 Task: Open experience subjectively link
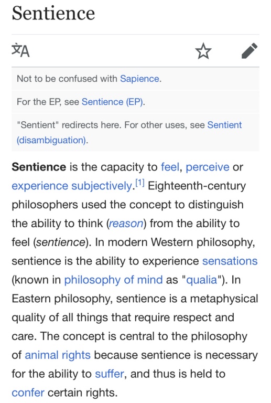coord(72,186)
